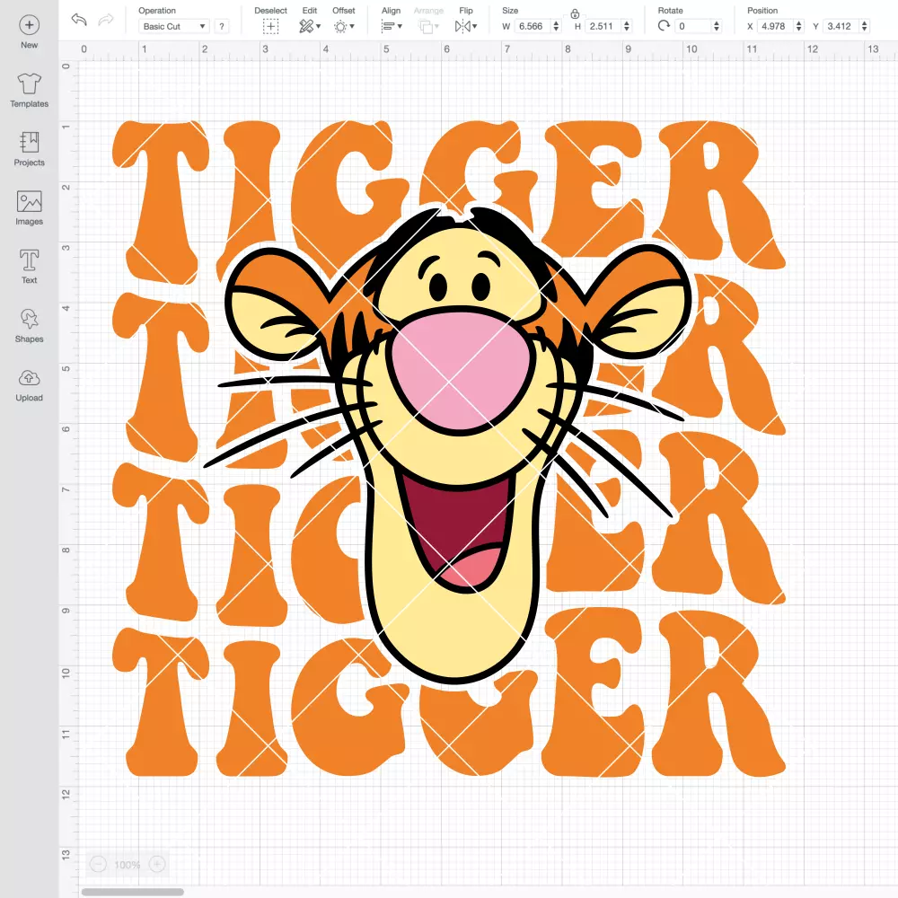Adjust the Width stepper arrows
Viewport: 898px width, 898px height.
pyautogui.click(x=556, y=26)
